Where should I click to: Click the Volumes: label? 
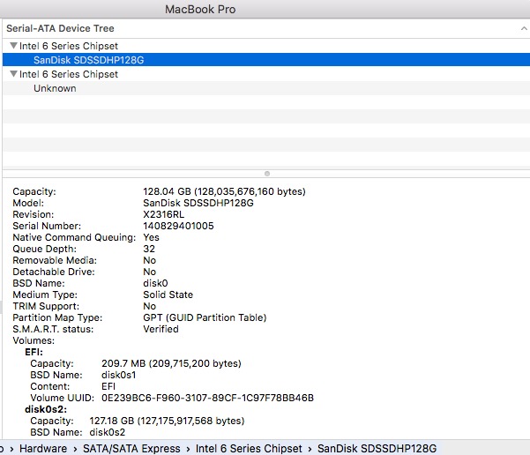[x=34, y=340]
